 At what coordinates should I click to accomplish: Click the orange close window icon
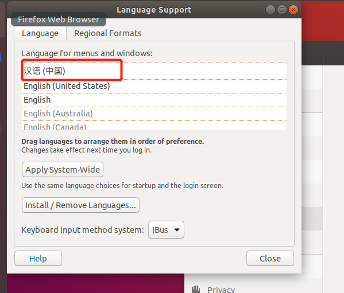coord(293,10)
